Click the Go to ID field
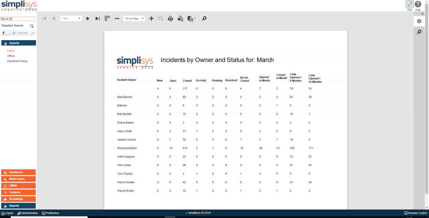The image size is (429, 218). (x=18, y=19)
